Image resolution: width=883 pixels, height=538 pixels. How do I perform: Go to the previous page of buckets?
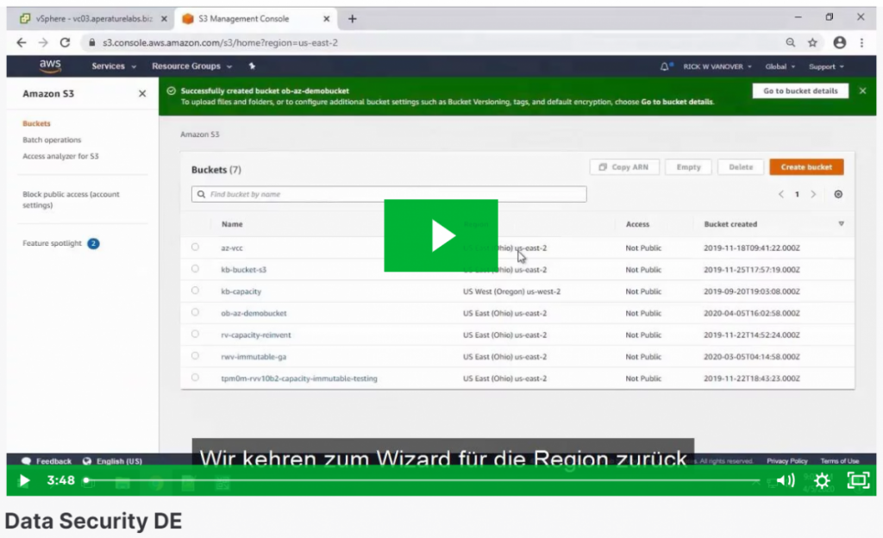(x=781, y=194)
